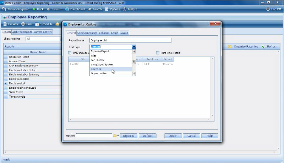The height and width of the screenshot is (163, 284).
Task: Toggle the Only Include checkbox
Action: 70,53
